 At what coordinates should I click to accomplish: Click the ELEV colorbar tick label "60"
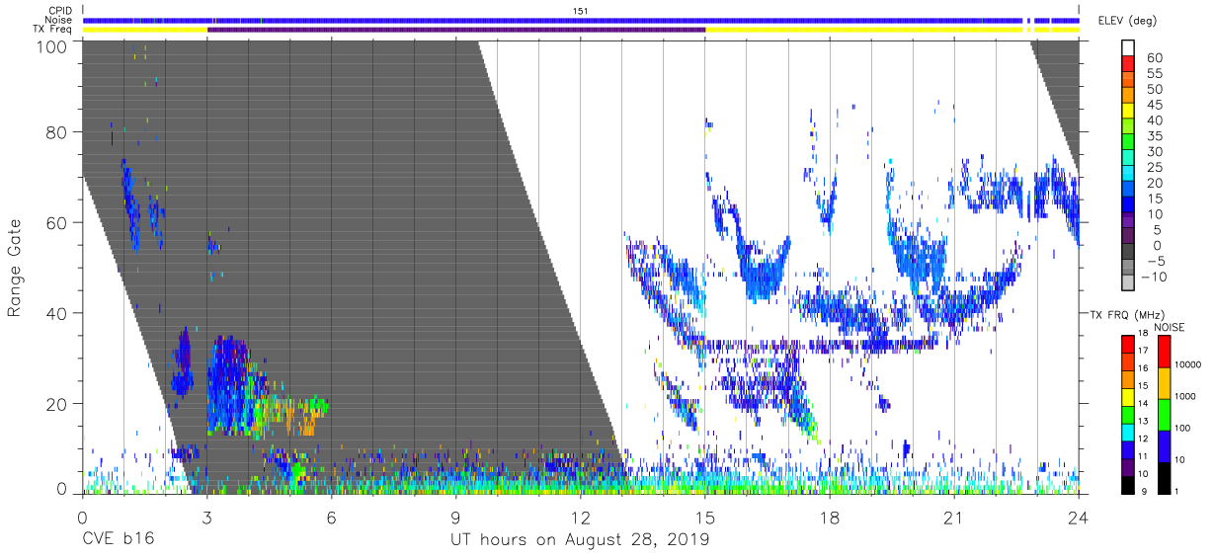coord(1155,57)
